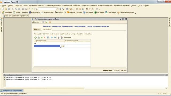The height and width of the screenshot is (96, 171).
Task: Launch VNC viewer
Action: click(99, 13)
